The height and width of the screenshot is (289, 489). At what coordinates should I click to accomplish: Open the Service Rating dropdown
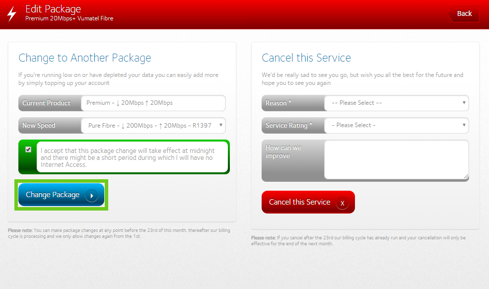(396, 125)
